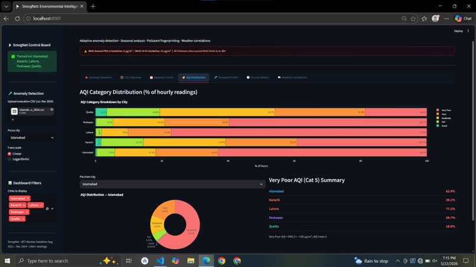
Task: Remove the uploaded Islamabad CSV file
Action: (51, 110)
